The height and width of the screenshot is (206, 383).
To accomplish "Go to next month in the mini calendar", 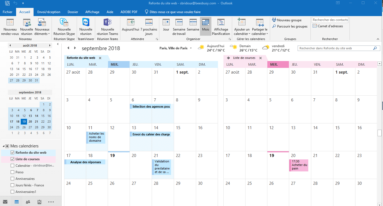I will [x=50, y=46].
